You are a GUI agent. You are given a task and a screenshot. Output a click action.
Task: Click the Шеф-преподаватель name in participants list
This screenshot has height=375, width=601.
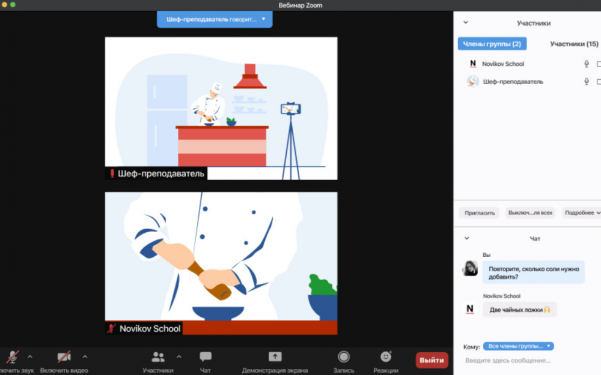click(x=513, y=82)
